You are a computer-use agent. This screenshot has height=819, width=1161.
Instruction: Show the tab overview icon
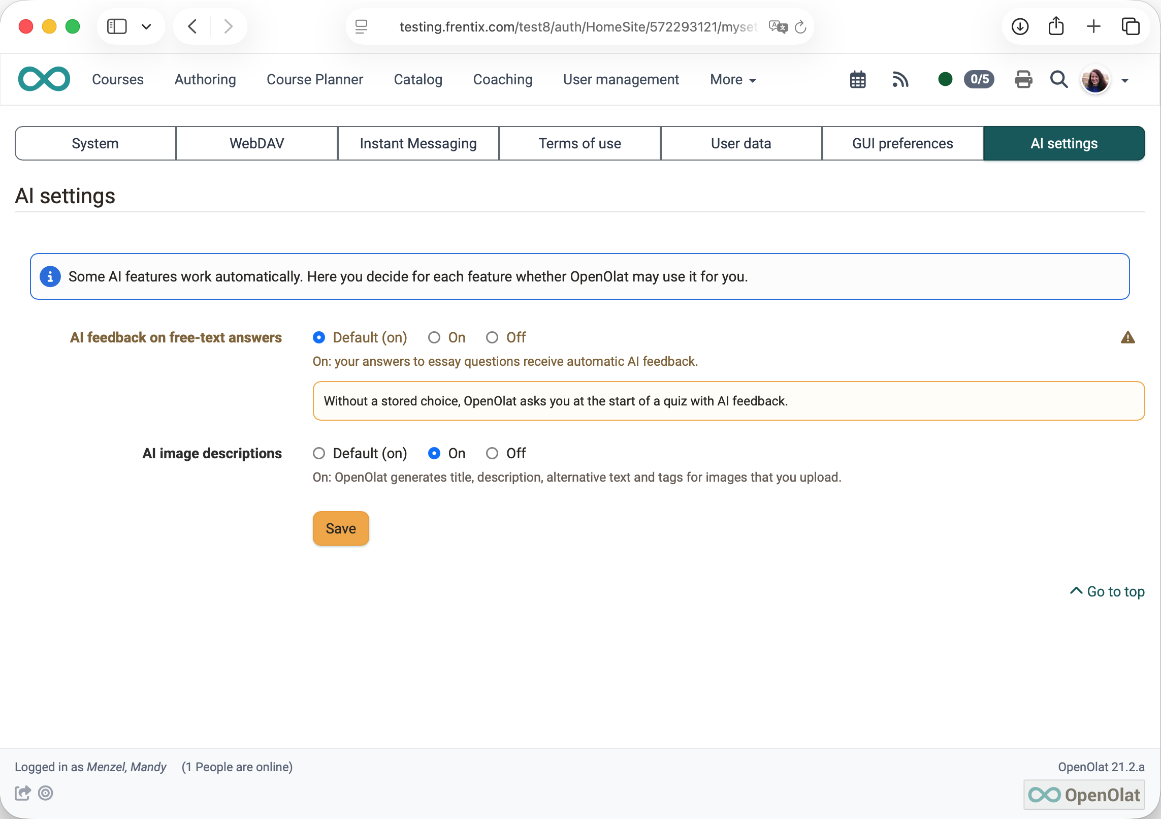pyautogui.click(x=1131, y=26)
